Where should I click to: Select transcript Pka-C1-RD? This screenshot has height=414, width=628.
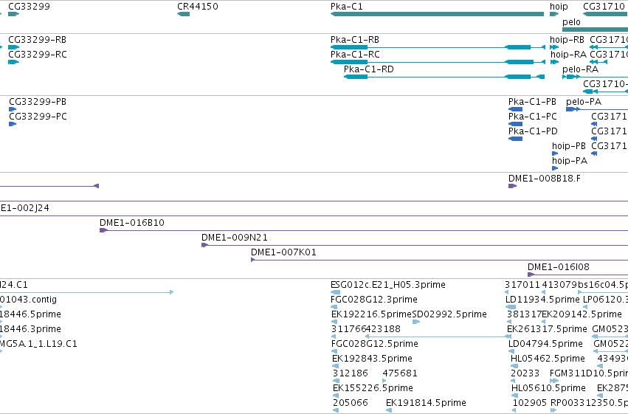444,77
